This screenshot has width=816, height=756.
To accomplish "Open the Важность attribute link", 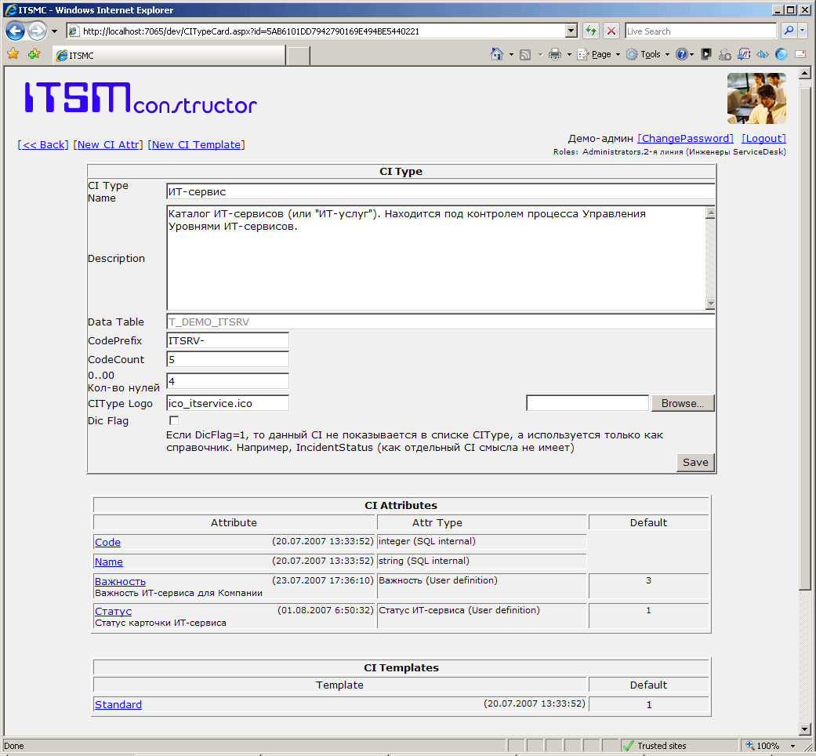I will [x=120, y=582].
